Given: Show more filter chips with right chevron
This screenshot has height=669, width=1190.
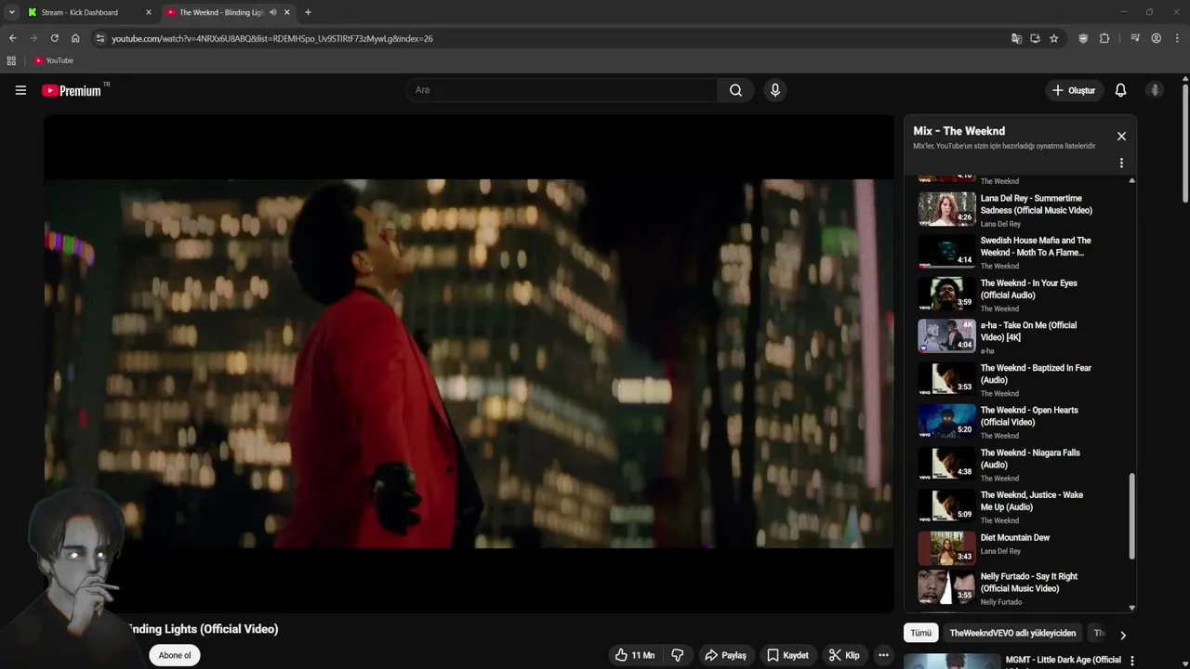Looking at the screenshot, I should coord(1122,636).
